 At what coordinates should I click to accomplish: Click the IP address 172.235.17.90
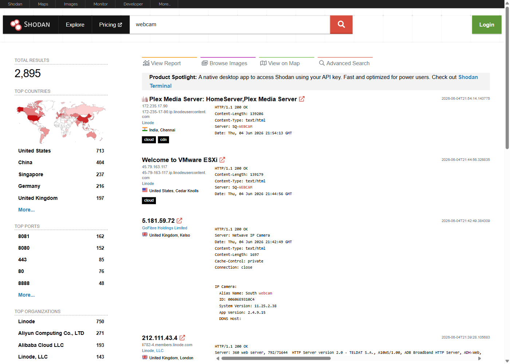pyautogui.click(x=155, y=106)
